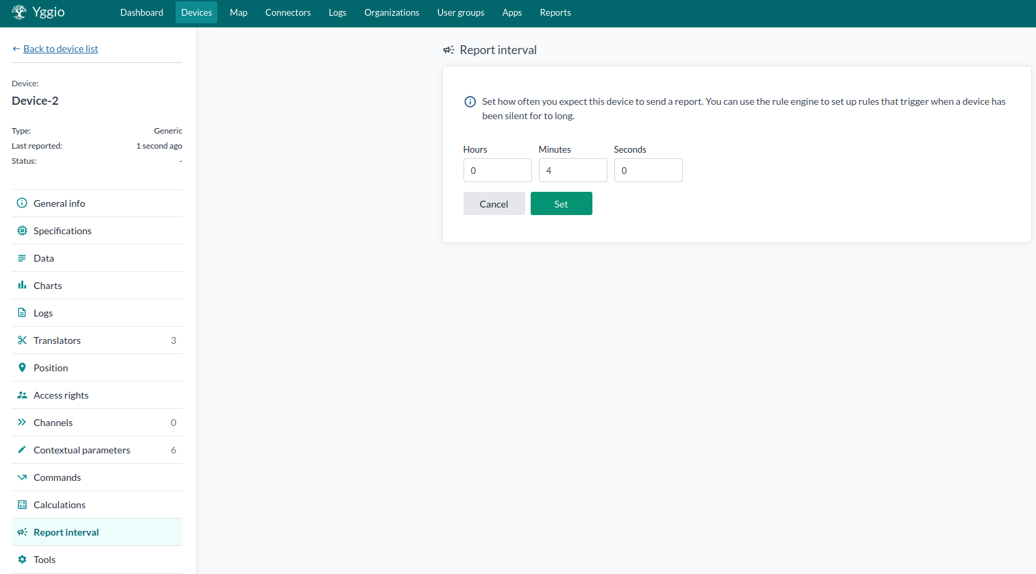Follow the Back to device list link
The width and height of the screenshot is (1036, 574).
point(60,49)
